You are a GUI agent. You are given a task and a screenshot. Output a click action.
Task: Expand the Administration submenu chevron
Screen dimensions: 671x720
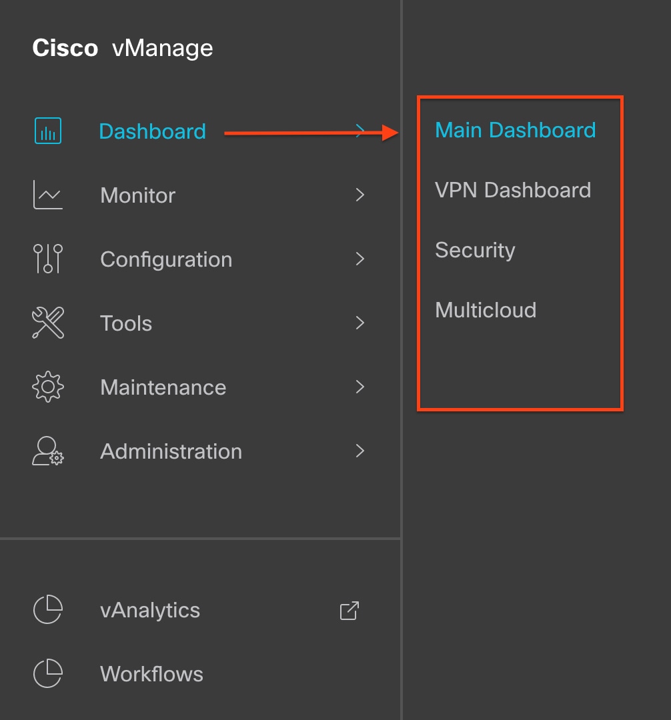tap(360, 451)
